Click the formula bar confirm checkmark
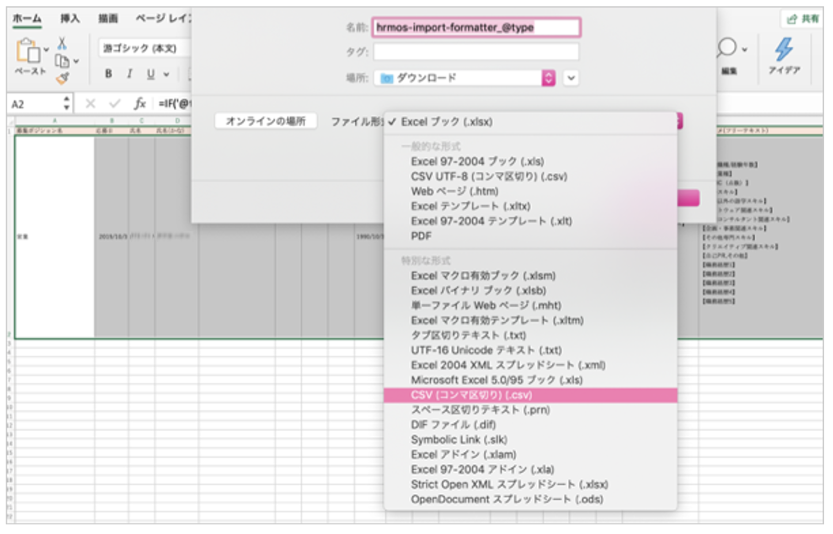This screenshot has height=534, width=833. coord(115,104)
